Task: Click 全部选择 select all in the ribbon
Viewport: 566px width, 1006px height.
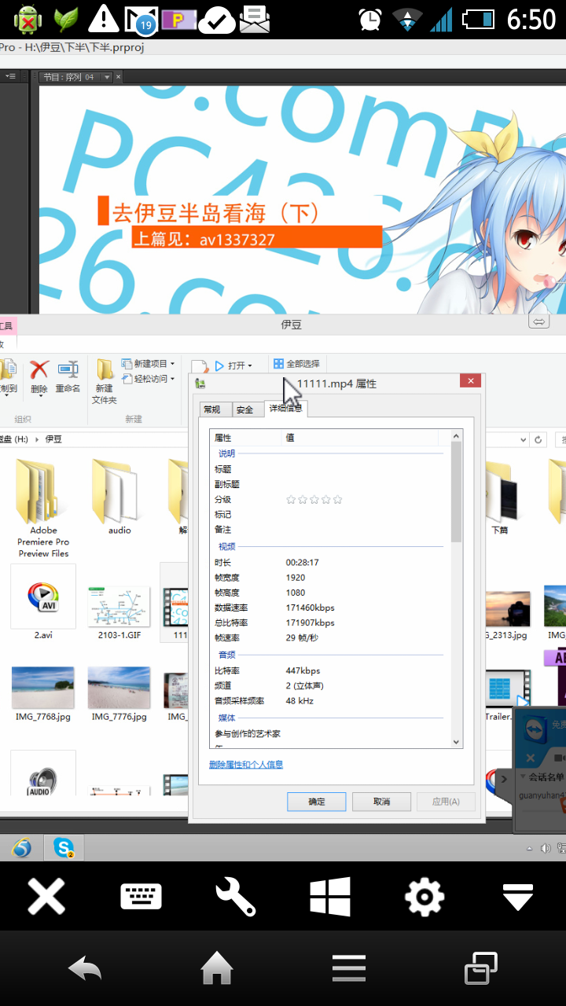Action: click(x=296, y=364)
